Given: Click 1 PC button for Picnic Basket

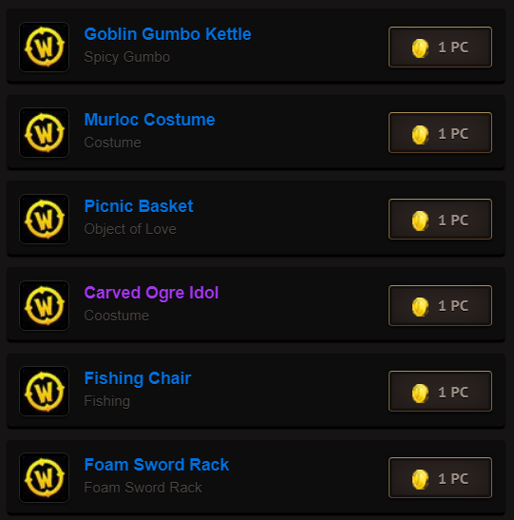Looking at the screenshot, I should point(440,220).
